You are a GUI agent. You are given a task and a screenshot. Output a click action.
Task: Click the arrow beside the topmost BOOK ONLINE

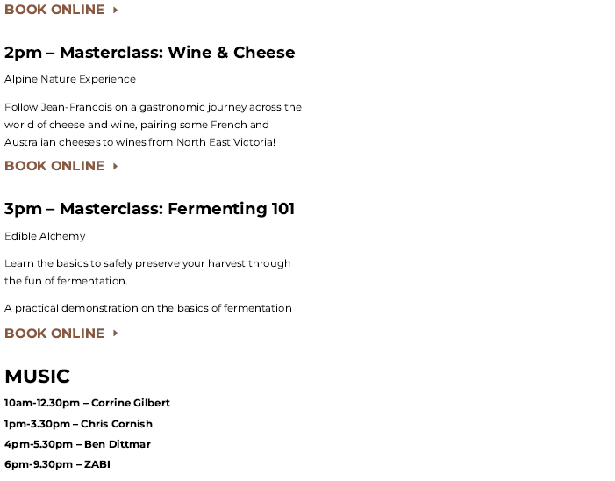click(x=115, y=10)
